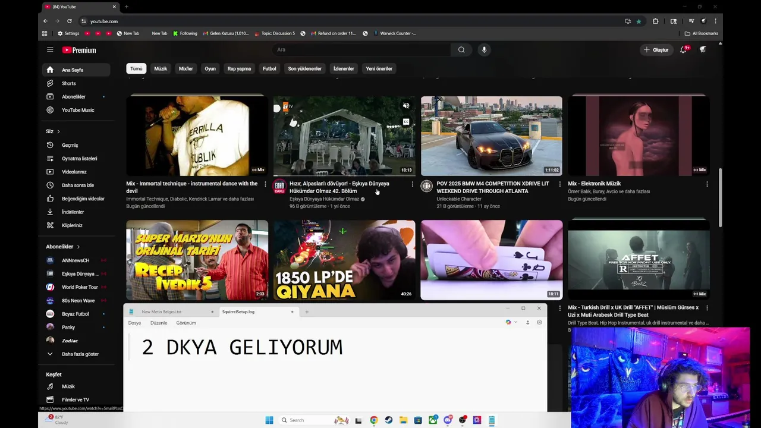Click the YouTube Premium logo
This screenshot has width=761, height=428.
pos(79,50)
